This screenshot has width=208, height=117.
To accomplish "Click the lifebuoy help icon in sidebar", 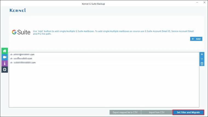I will (x=5, y=70).
